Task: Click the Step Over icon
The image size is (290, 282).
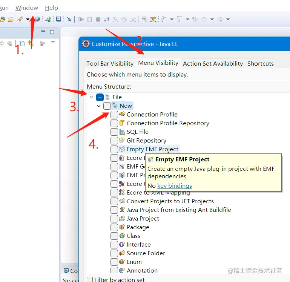Action: (x=124, y=19)
